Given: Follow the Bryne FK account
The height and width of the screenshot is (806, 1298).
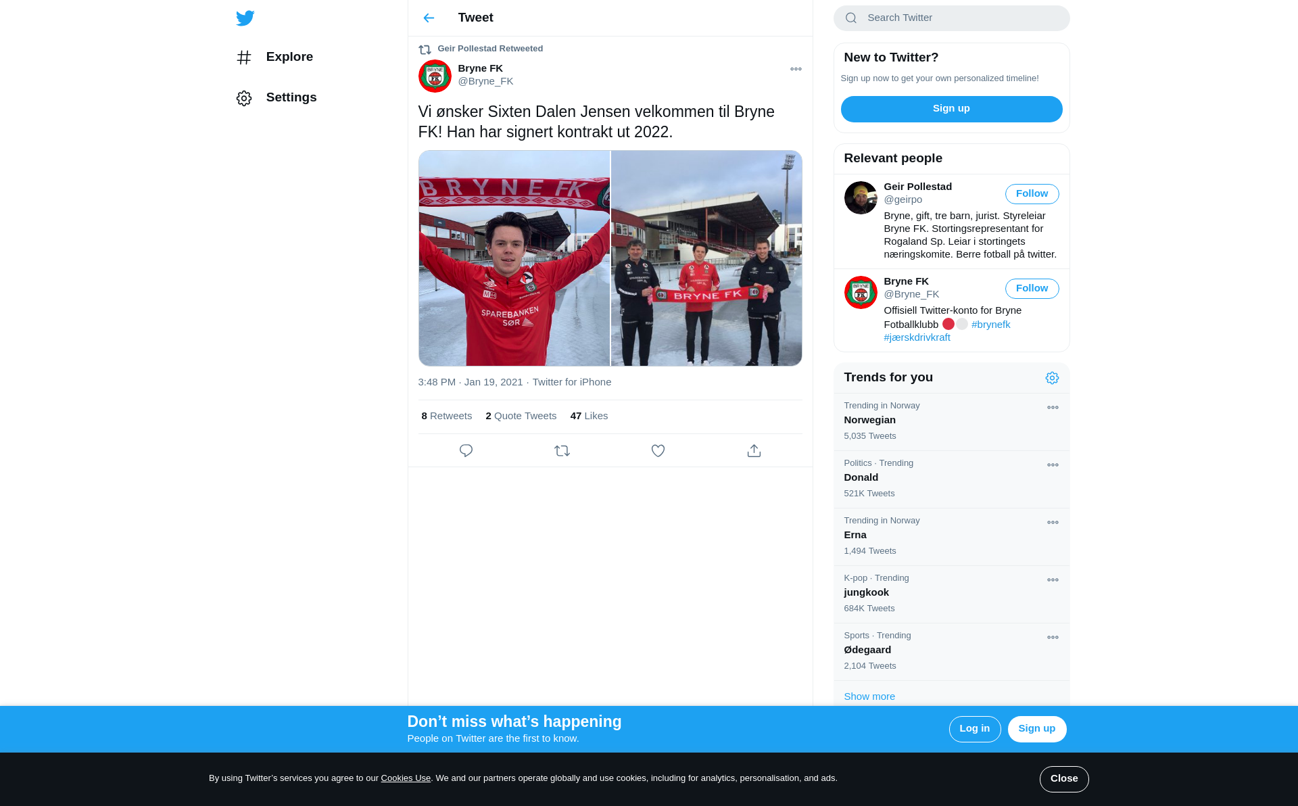Looking at the screenshot, I should (1032, 289).
